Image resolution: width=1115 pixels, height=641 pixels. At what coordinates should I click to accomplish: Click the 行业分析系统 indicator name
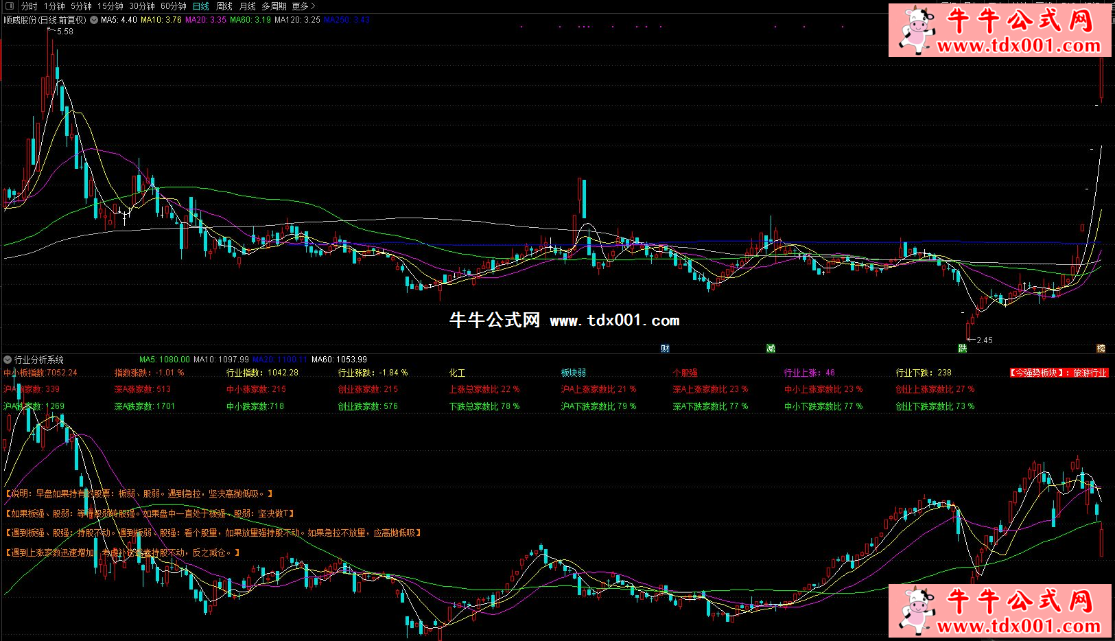click(x=39, y=360)
